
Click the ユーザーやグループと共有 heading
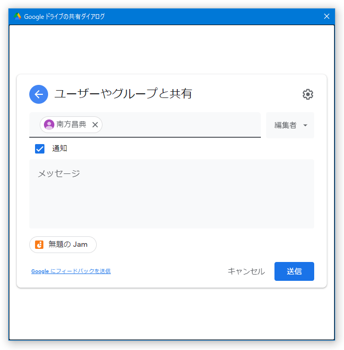(123, 94)
